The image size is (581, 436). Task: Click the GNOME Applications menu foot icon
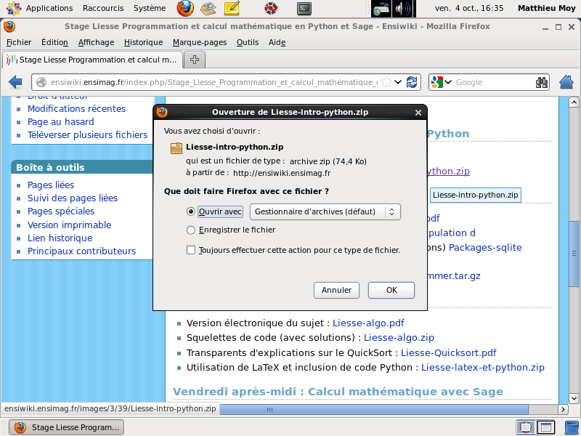pos(13,8)
